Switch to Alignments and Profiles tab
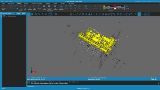Viewport: 160px width, 90px height. click(x=37, y=3)
